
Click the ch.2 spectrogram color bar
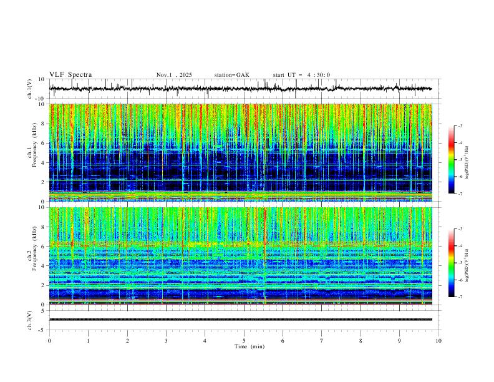[452, 263]
